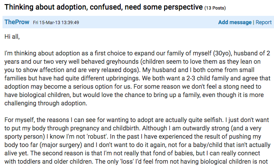Report this post

[x=264, y=22]
